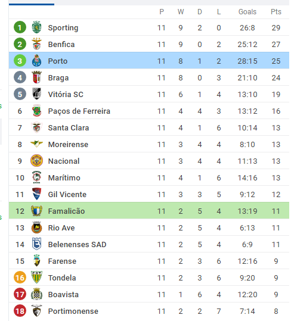Open the Tondela green-yellow striped crest
291x321 pixels.
[37, 278]
